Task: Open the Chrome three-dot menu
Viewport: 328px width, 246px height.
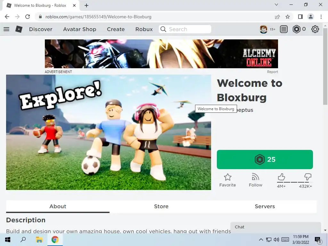Action: 321,17
